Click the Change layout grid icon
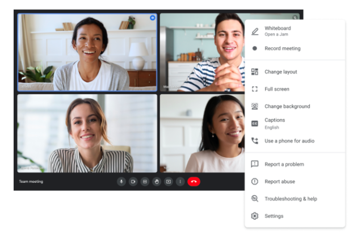Image resolution: width=357 pixels, height=239 pixels. 255,72
